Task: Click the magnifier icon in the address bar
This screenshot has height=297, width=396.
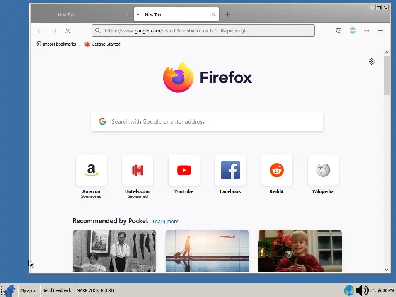Action: click(x=98, y=31)
